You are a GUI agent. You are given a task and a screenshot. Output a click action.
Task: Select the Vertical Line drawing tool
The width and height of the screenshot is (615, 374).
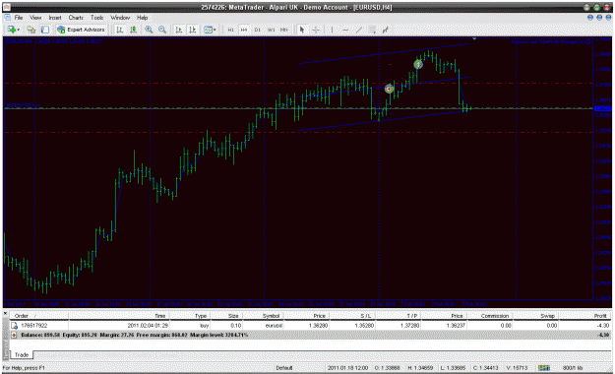[332, 30]
